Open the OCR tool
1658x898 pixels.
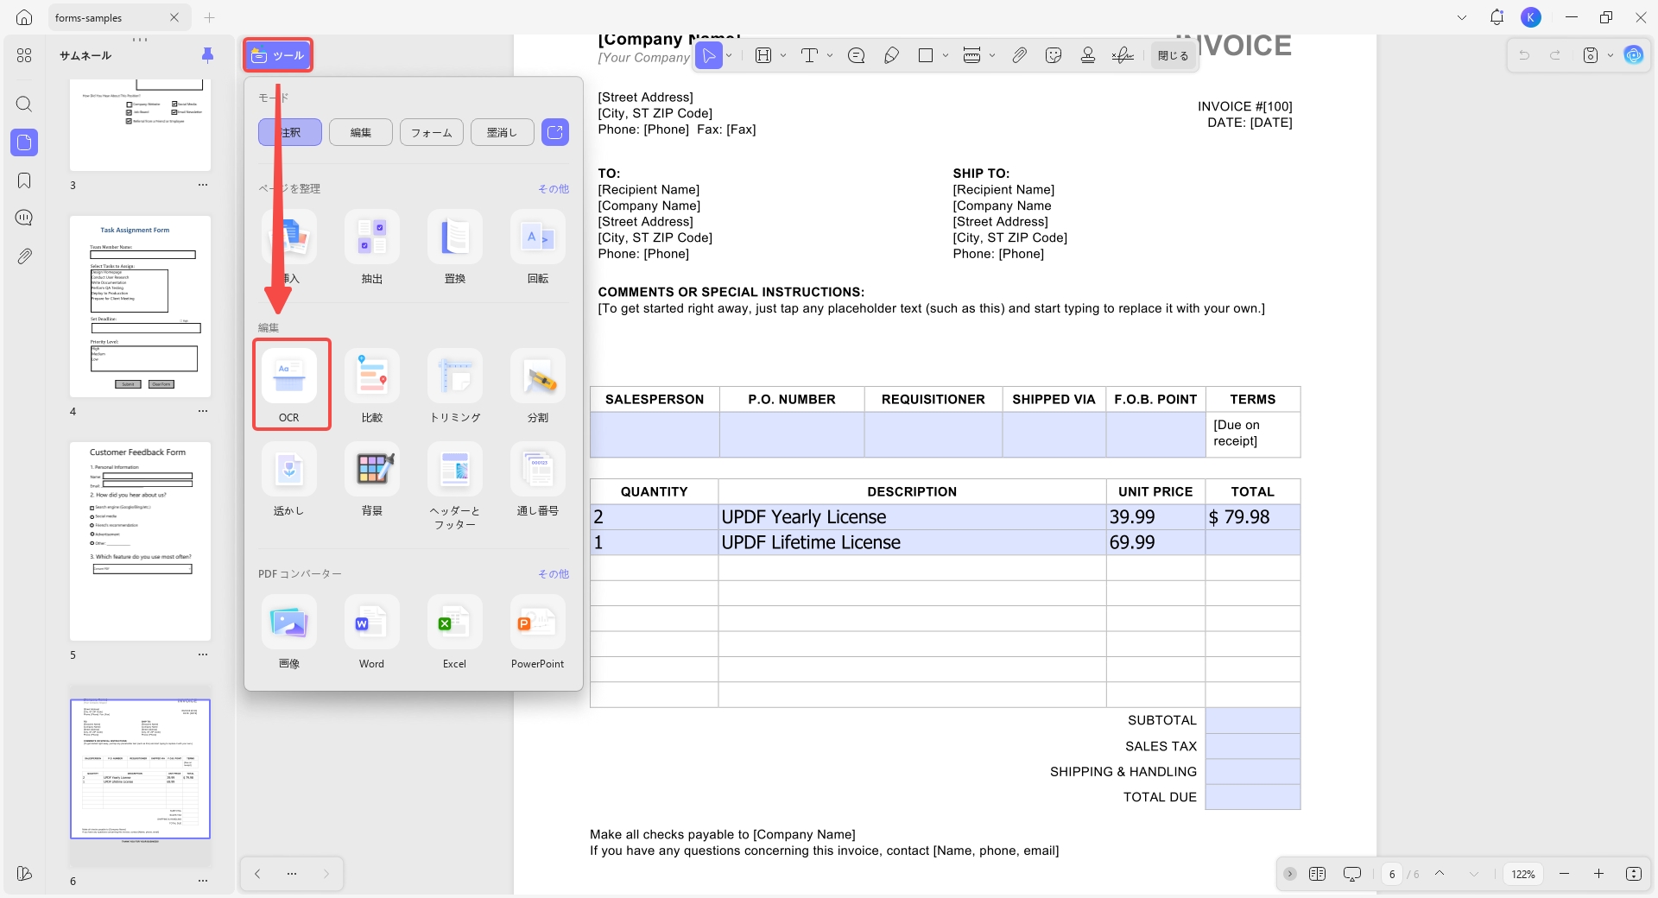pos(289,384)
